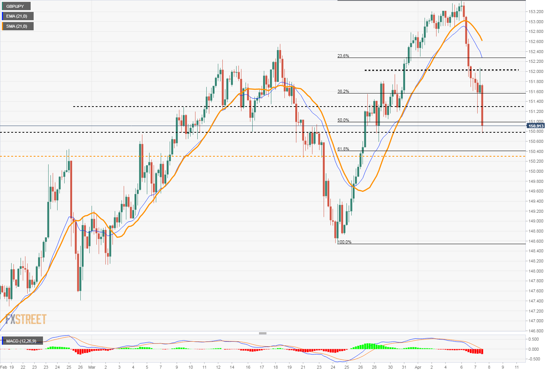Click the 31 date label on time axis
This screenshot has height=372, width=552.
404,367
